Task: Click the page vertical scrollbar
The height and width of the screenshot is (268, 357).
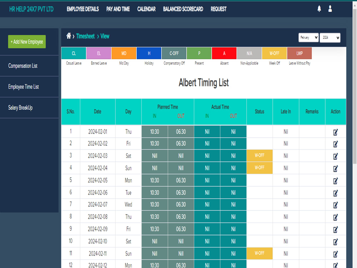Action: click(x=355, y=86)
